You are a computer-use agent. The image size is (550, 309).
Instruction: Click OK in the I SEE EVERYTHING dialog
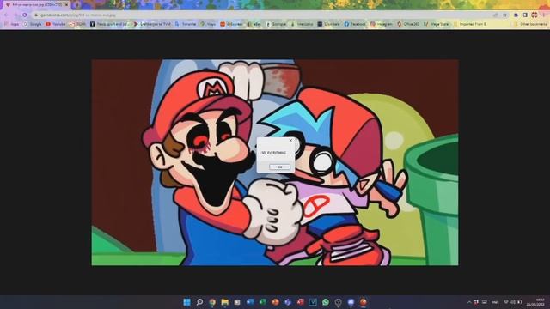(279, 167)
